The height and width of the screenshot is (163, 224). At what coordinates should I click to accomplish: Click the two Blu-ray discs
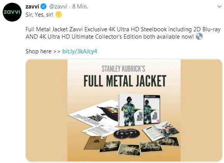coord(127,134)
